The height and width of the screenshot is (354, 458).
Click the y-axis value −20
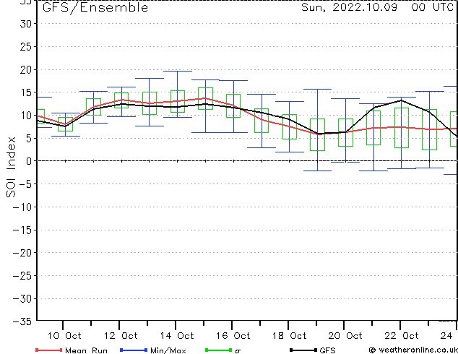coord(22,253)
